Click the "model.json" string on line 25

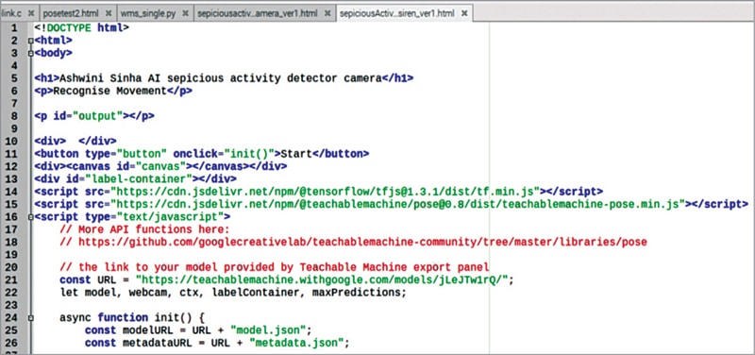(x=268, y=330)
